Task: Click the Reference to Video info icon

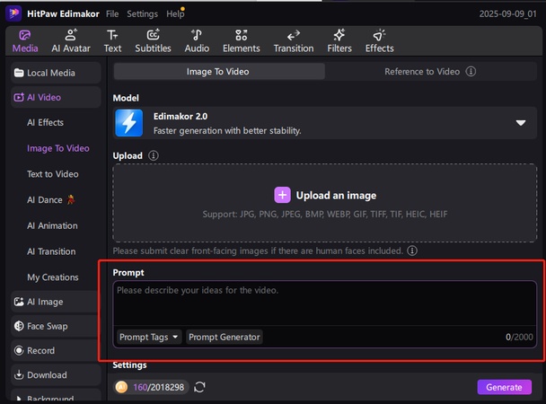Action: click(471, 71)
